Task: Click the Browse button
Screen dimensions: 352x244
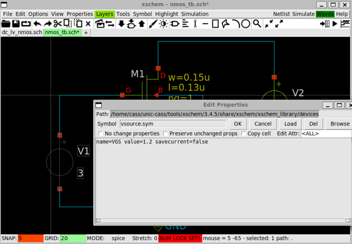Action: [x=339, y=124]
